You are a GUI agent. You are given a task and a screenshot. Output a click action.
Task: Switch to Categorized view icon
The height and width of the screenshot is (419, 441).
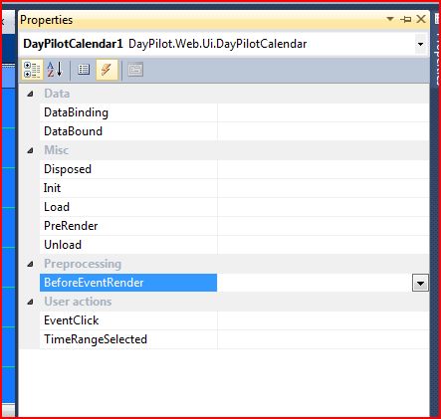coord(32,70)
